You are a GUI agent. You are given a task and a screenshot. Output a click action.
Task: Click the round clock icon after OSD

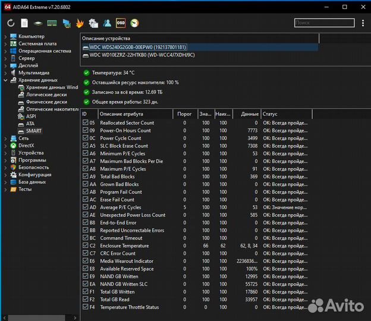tap(134, 23)
